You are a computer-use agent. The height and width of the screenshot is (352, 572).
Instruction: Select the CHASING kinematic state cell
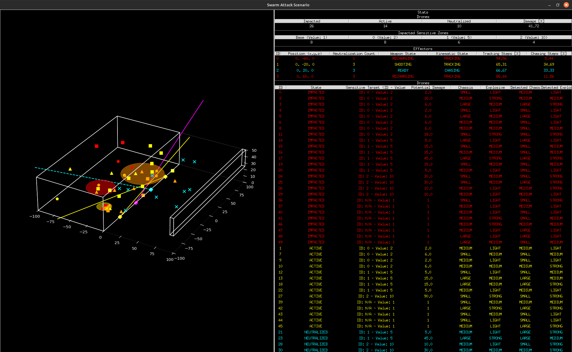[452, 70]
